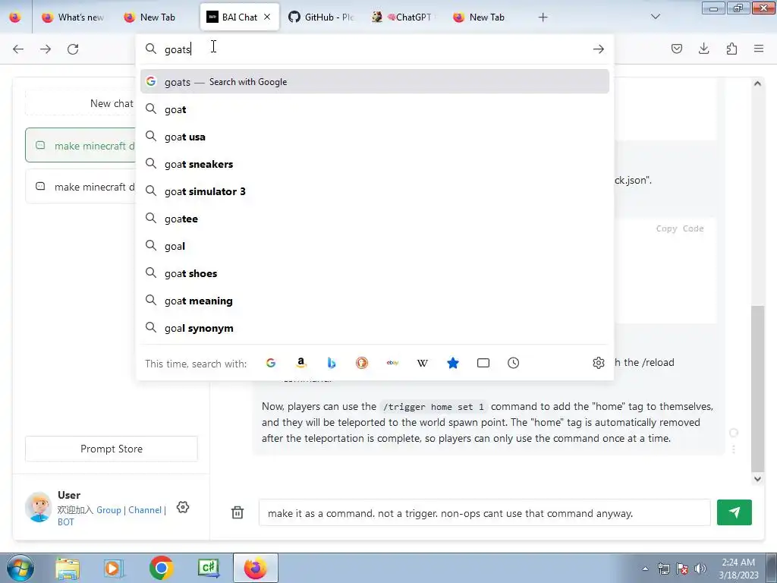
Task: Close the BAI Chat tab
Action: click(267, 17)
